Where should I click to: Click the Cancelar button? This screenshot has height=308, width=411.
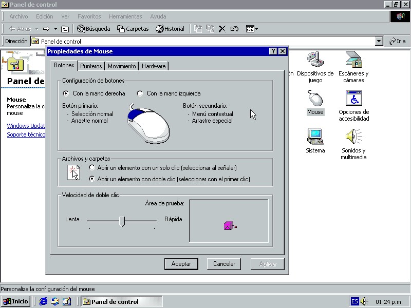(224, 264)
